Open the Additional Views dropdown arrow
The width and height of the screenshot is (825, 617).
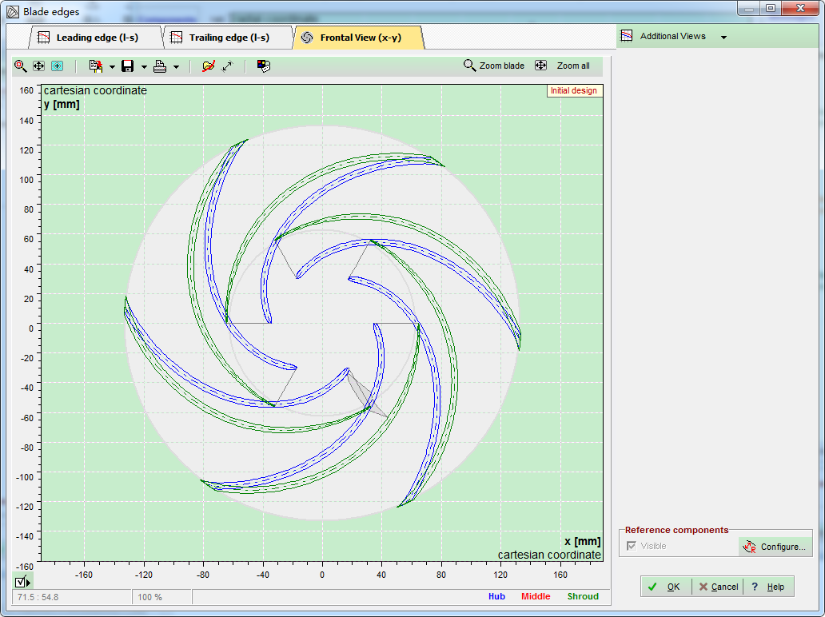click(724, 38)
